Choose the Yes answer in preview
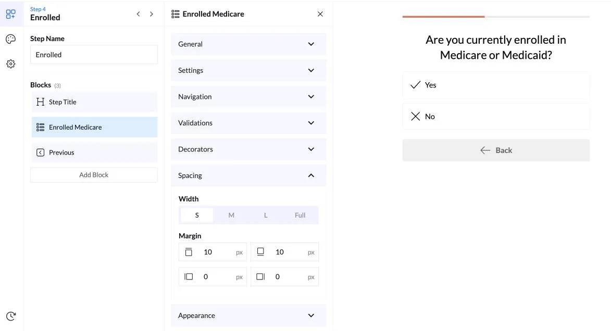611x331 pixels. (x=496, y=85)
